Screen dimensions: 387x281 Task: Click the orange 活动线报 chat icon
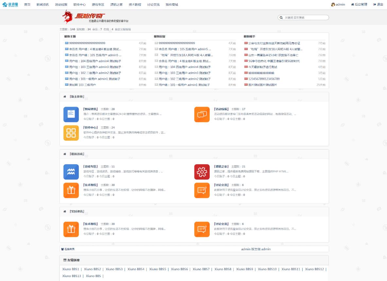tap(202, 114)
